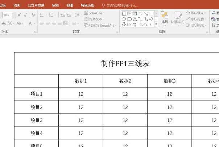
Task: Clear all text formatting
Action: tap(33, 15)
